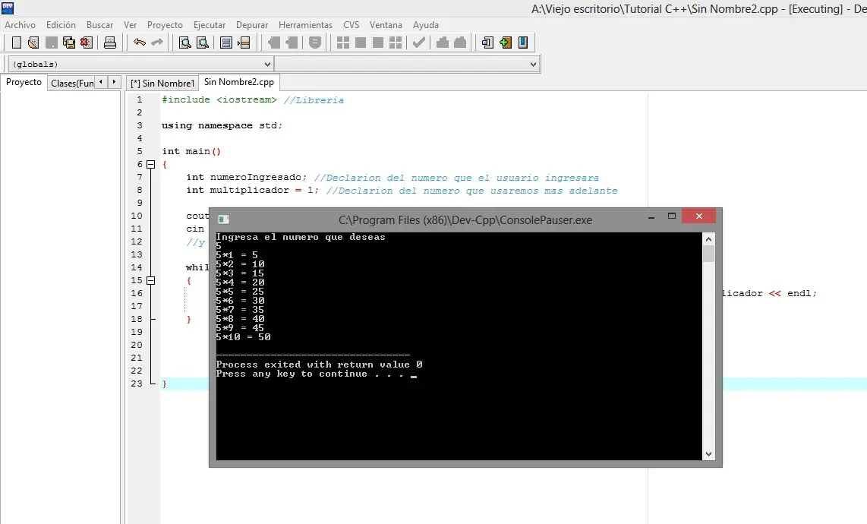Click the console window scrollbar down arrow
Viewport: 867px width, 524px height.
(x=708, y=453)
